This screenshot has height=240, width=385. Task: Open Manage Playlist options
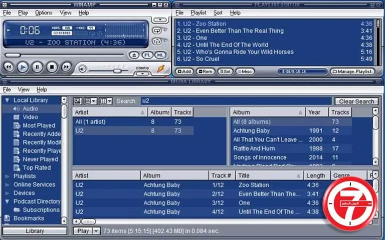[x=352, y=71]
